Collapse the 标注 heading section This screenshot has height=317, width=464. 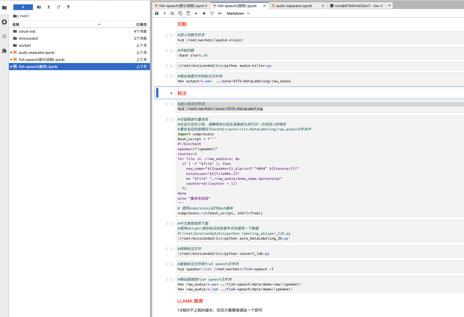[x=171, y=93]
